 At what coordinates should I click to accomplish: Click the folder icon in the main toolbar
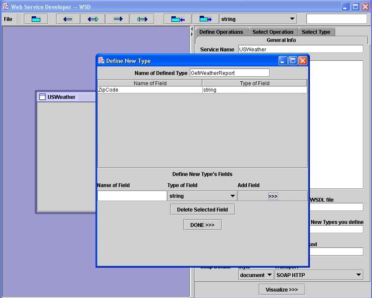coord(36,19)
